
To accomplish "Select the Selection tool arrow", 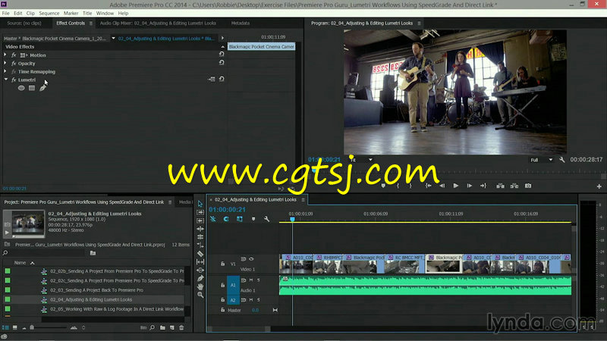I will point(200,204).
